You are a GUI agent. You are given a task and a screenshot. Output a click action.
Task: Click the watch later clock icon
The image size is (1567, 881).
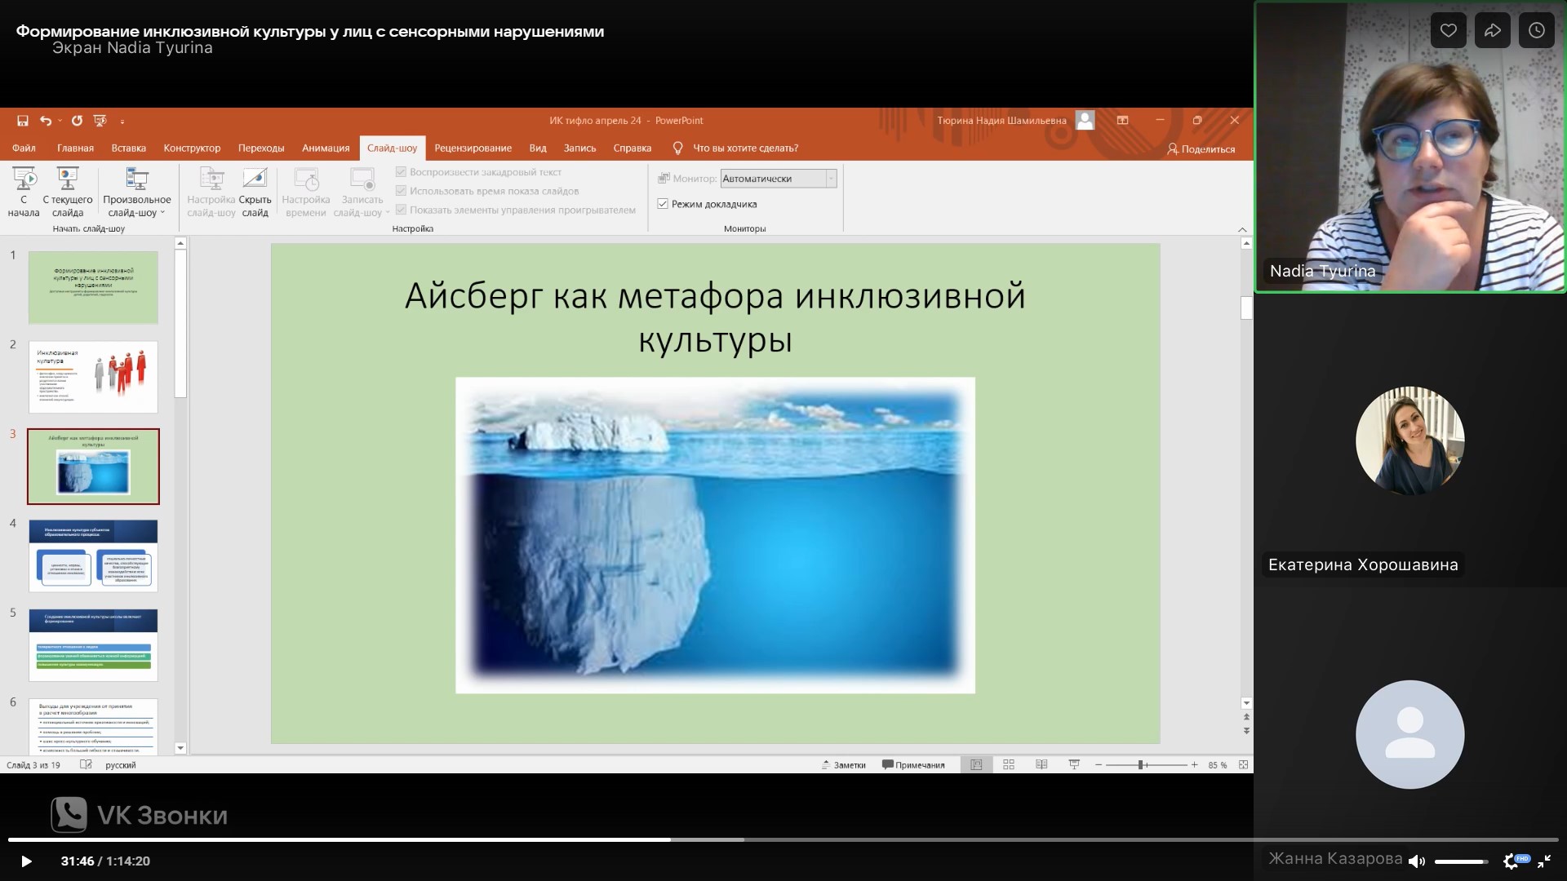(1537, 31)
